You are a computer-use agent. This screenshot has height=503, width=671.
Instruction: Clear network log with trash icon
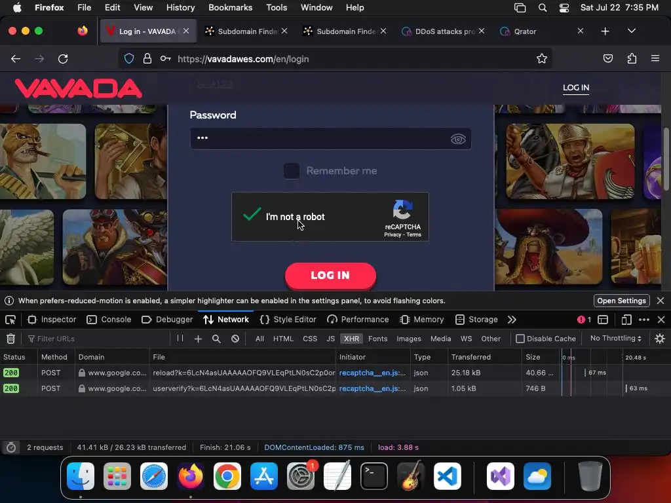tap(10, 339)
